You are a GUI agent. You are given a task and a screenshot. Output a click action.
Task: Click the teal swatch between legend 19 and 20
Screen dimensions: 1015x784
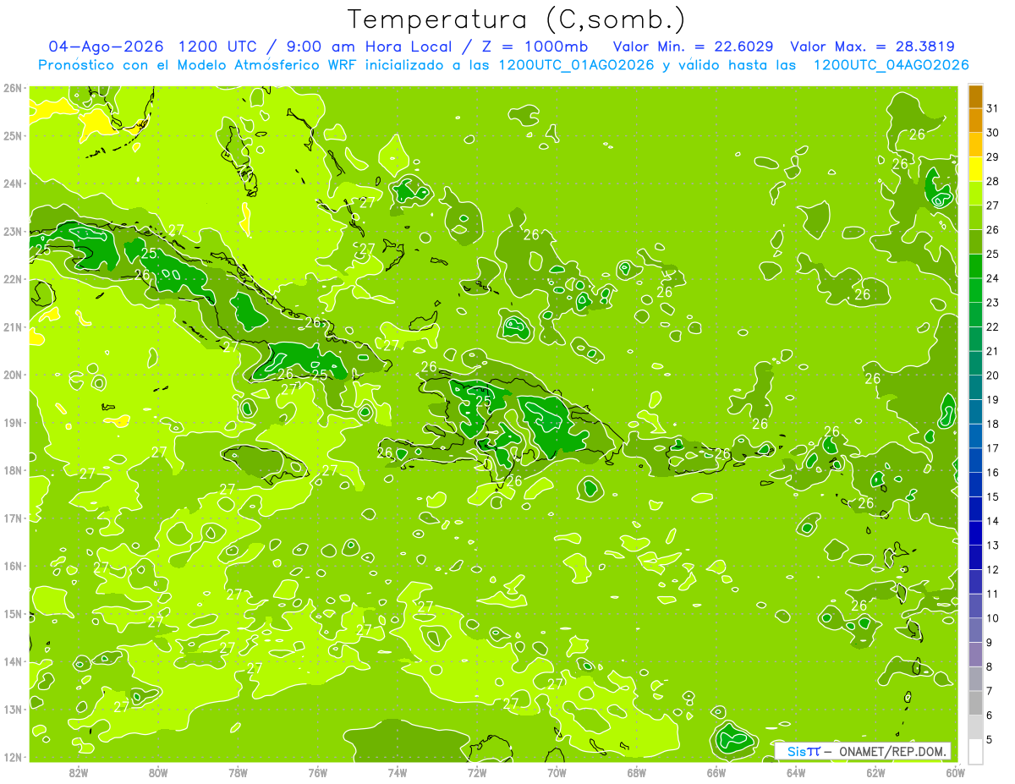coord(975,387)
